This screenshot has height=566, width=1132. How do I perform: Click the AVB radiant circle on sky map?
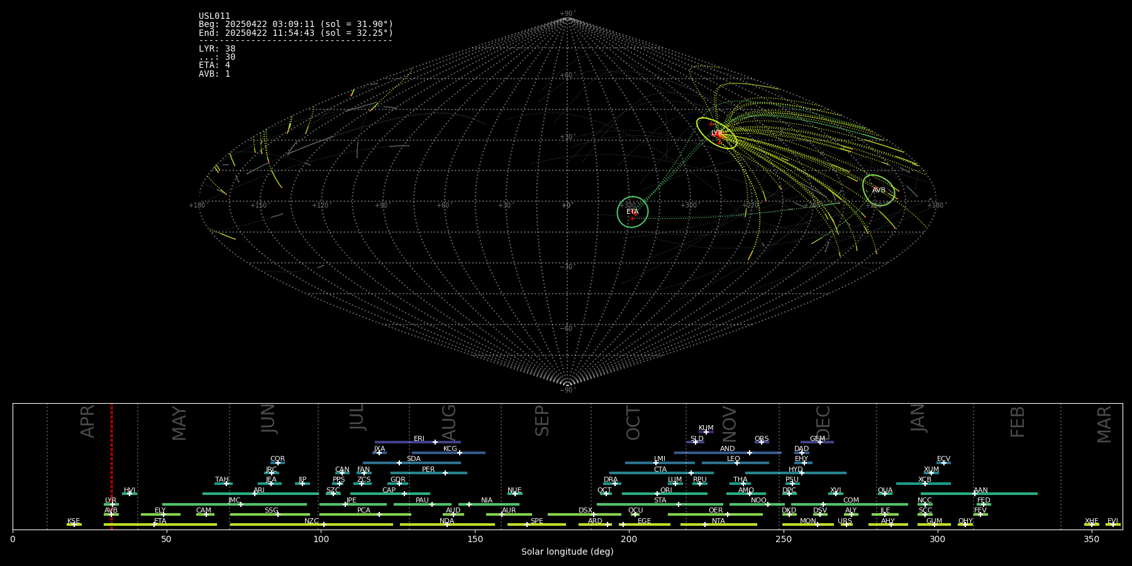879,190
